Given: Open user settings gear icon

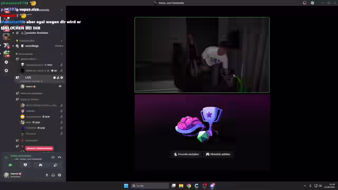Looking at the screenshot, I should 60,175.
